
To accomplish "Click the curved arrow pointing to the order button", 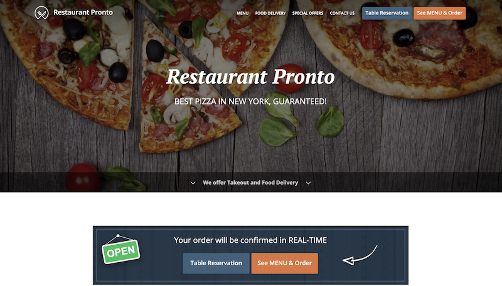I will click(360, 255).
